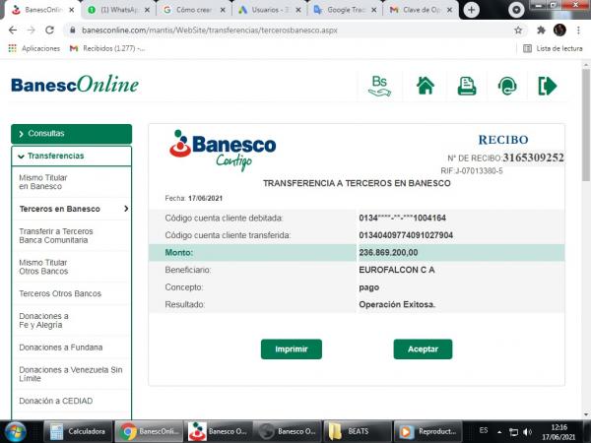Click the Chrome BanescOnli... taskbar item

tap(149, 431)
